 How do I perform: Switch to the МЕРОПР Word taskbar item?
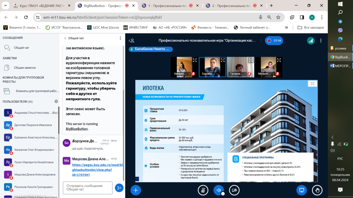[340, 66]
